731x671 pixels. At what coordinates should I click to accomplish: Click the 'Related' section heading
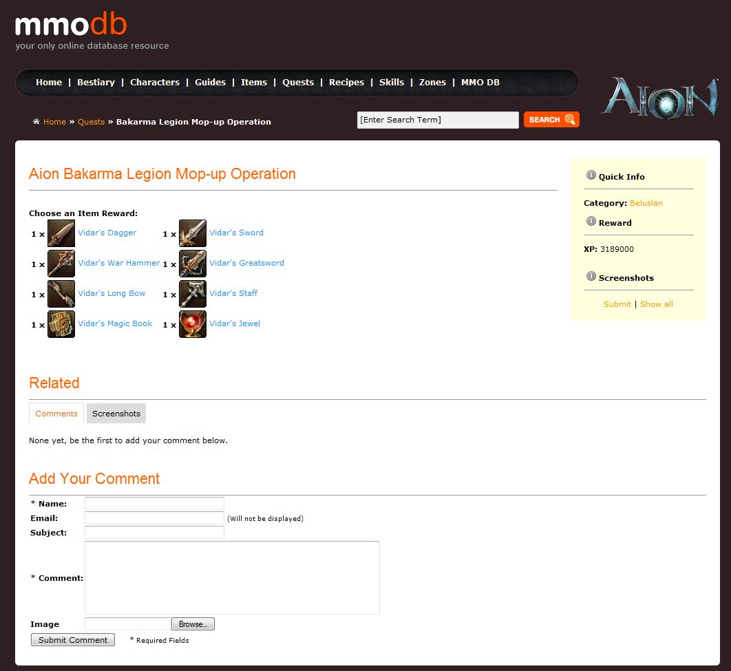coord(54,383)
